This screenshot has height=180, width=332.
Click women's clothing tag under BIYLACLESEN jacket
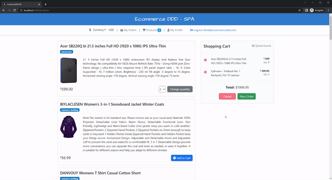pyautogui.click(x=70, y=110)
